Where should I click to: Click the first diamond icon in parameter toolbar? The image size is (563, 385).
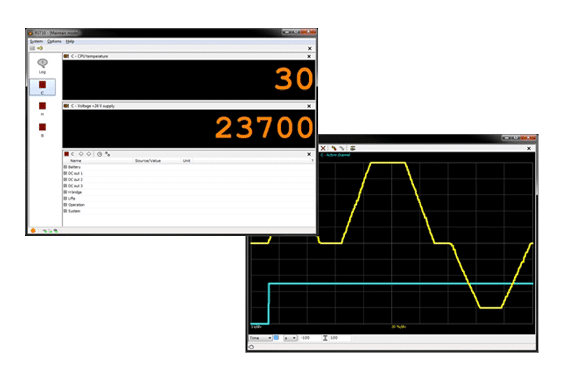(81, 154)
